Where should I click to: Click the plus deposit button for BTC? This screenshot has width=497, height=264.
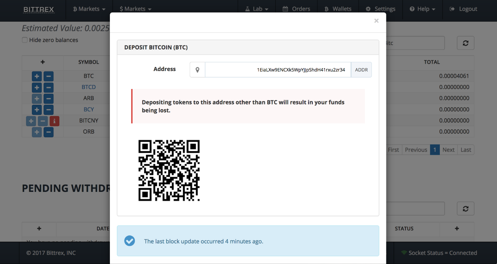click(x=37, y=77)
